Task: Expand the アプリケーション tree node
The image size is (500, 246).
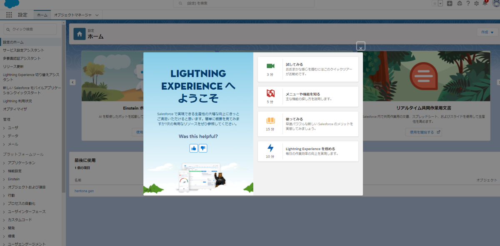Action: coord(4,162)
